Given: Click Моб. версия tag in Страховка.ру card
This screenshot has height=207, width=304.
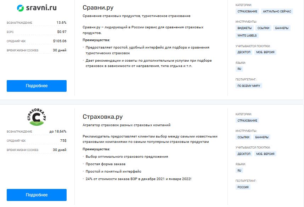Looking at the screenshot, I should 265,154.
